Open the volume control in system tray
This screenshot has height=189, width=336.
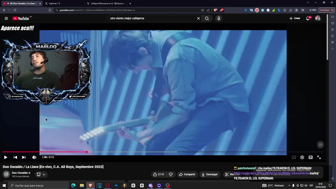(306, 186)
